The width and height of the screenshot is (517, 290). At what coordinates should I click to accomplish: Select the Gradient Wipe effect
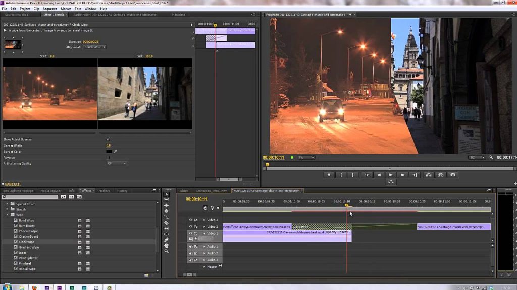click(29, 247)
